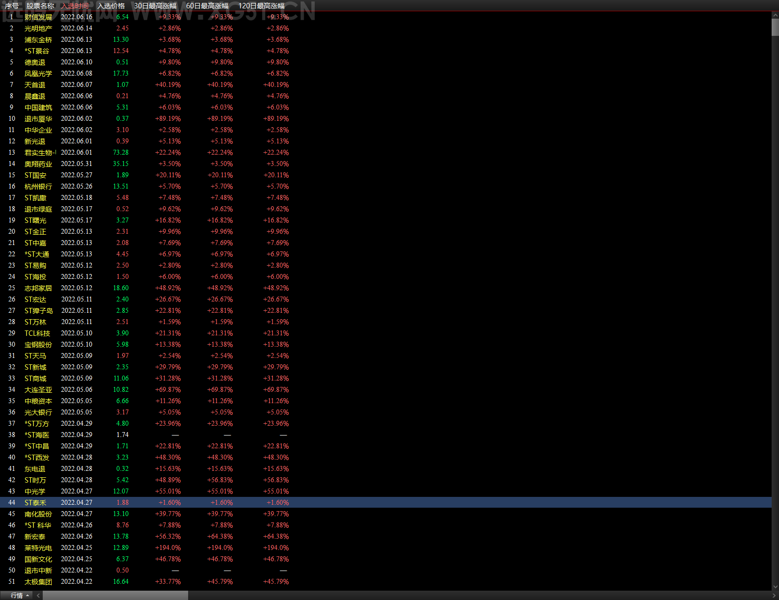Click the vertical scrollbar up arrow
The width and height of the screenshot is (779, 600).
coord(775,15)
